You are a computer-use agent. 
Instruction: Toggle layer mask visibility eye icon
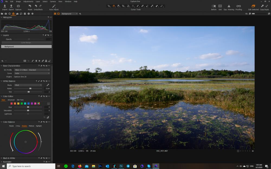tap(25, 61)
